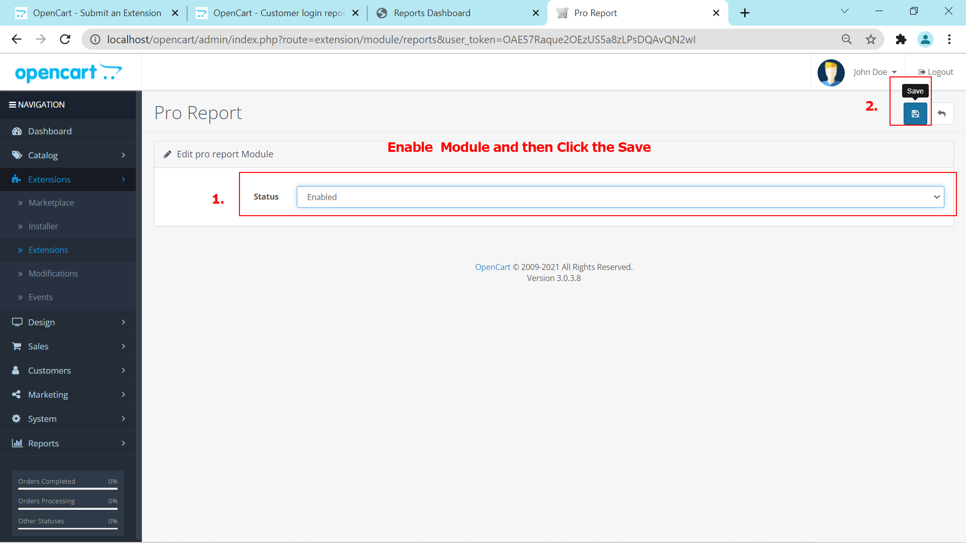This screenshot has width=966, height=543.
Task: Click the Marketing share icon
Action: pos(16,395)
